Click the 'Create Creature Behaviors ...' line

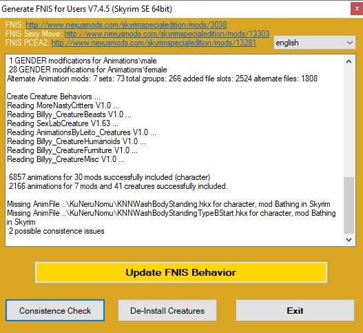(x=54, y=97)
